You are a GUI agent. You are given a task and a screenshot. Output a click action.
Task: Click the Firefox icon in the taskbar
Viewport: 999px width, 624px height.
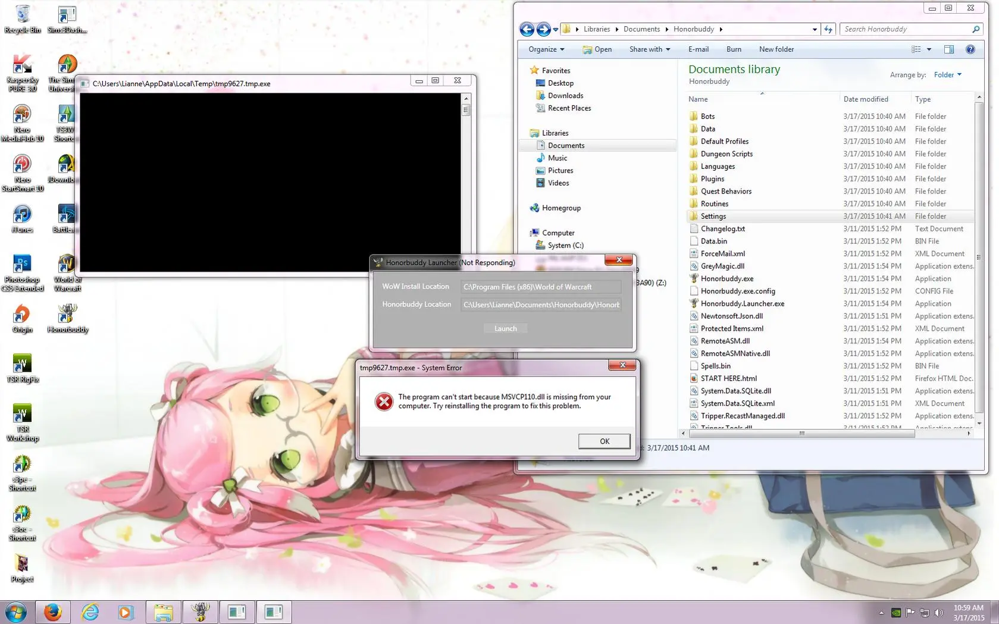click(53, 612)
